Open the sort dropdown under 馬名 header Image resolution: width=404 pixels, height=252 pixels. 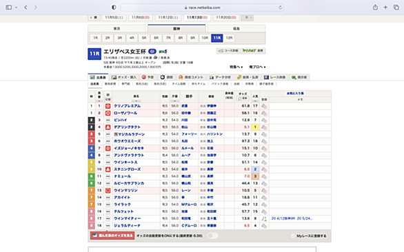coord(136,101)
